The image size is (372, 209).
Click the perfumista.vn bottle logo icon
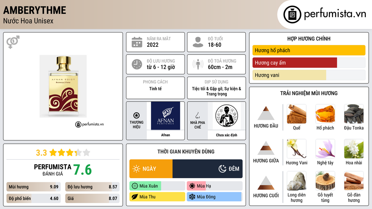coord(292,15)
